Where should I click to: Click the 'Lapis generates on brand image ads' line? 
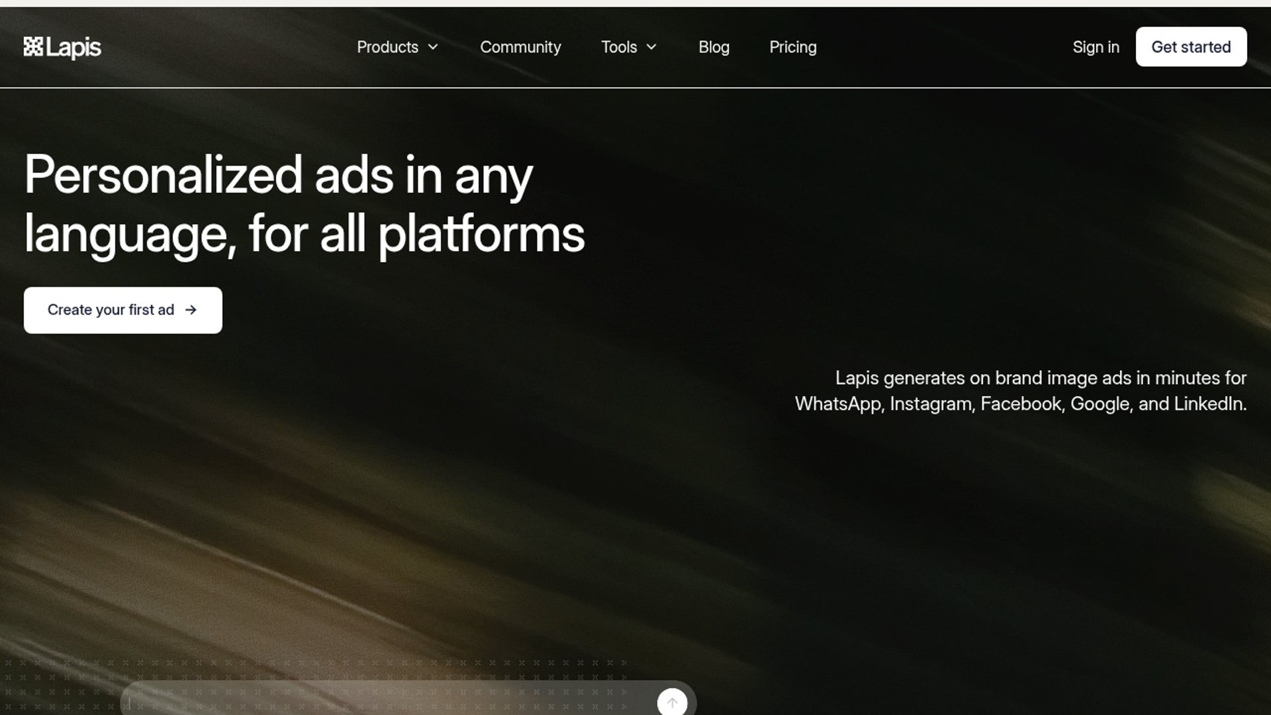point(1041,378)
